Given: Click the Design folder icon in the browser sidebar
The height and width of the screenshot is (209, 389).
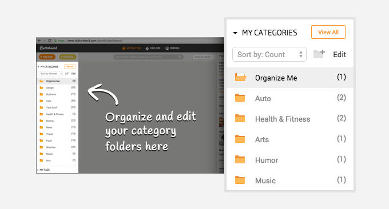Looking at the screenshot, I should point(41,88).
